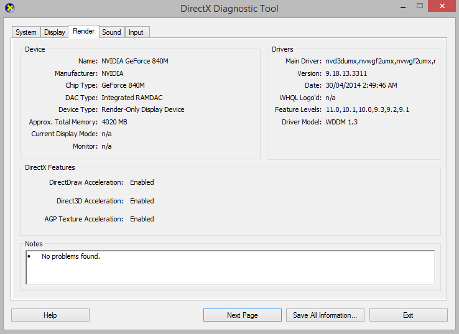Click device name 'NVIDIA GeForce 840M'
The image size is (459, 334).
click(135, 61)
